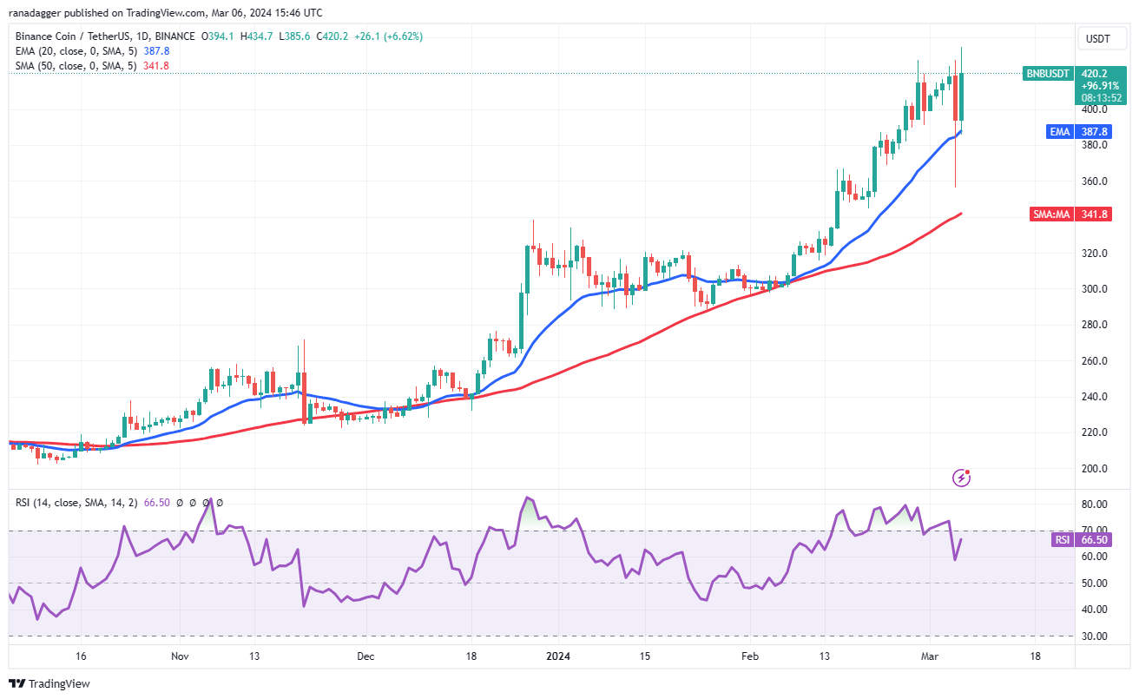The width and height of the screenshot is (1139, 699).
Task: Click the 18 date label between Dec and 2024
Action: coord(471,657)
